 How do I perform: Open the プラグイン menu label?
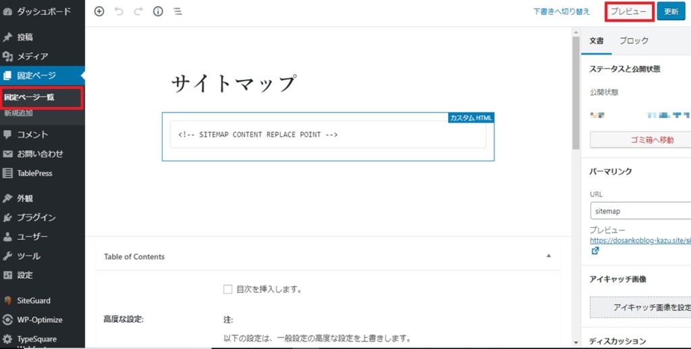36,218
